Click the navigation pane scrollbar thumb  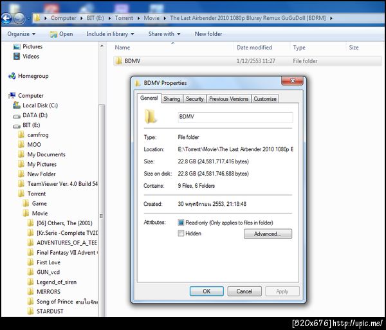(102, 212)
